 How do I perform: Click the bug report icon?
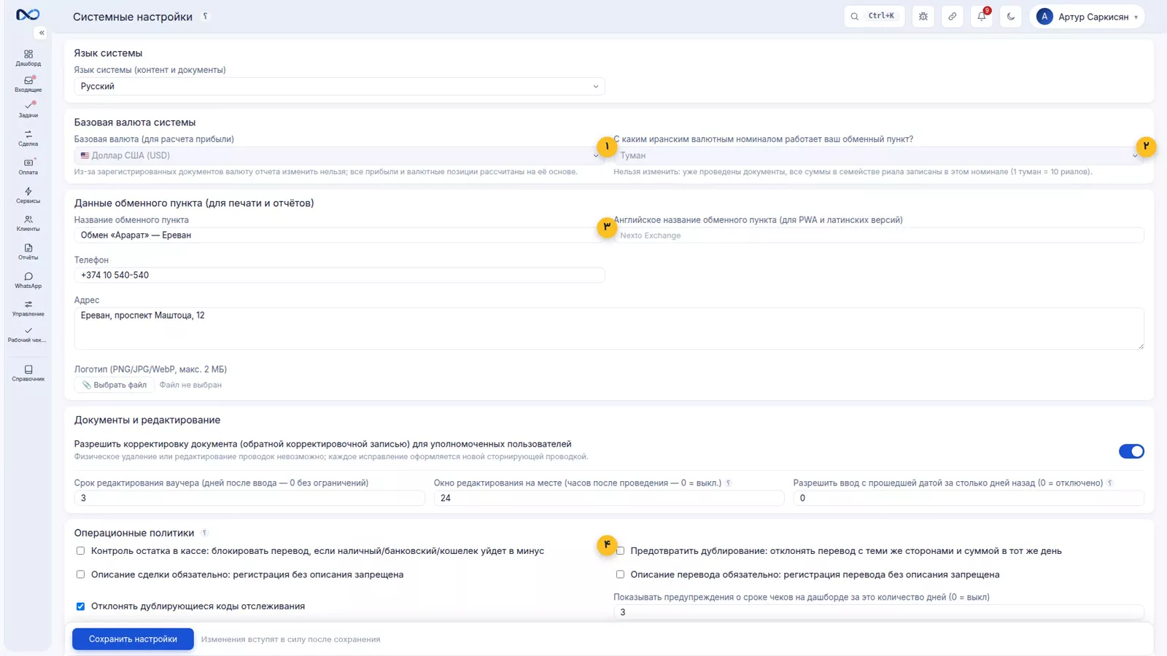(x=923, y=16)
